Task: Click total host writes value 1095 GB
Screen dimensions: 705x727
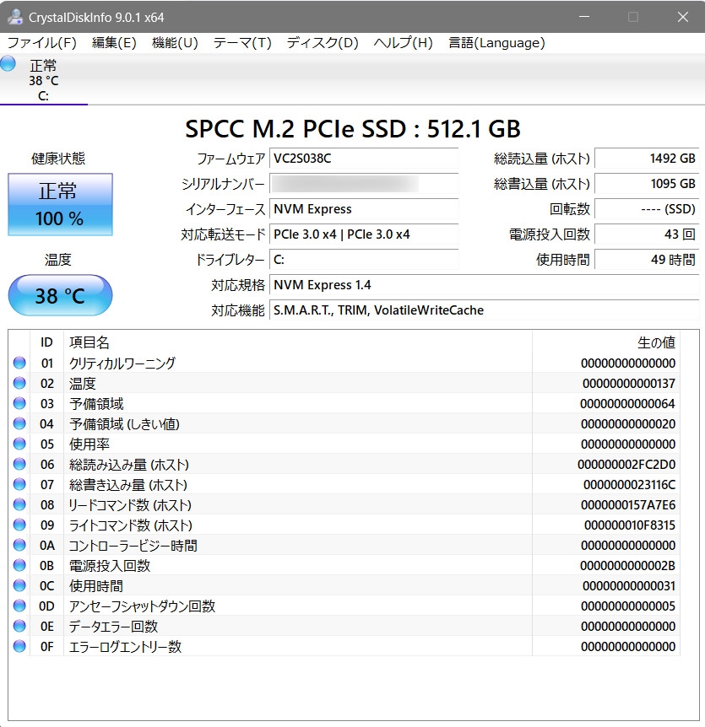Action: click(x=647, y=184)
